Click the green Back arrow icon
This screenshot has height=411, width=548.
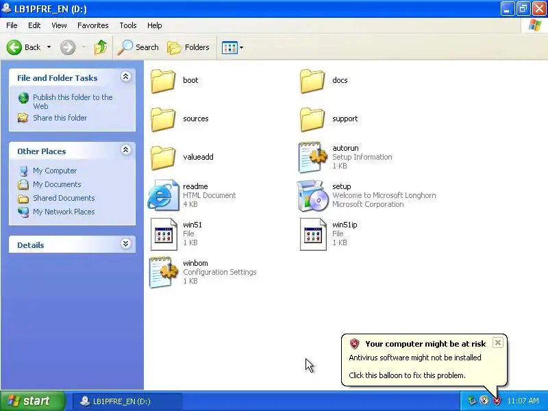click(x=14, y=47)
